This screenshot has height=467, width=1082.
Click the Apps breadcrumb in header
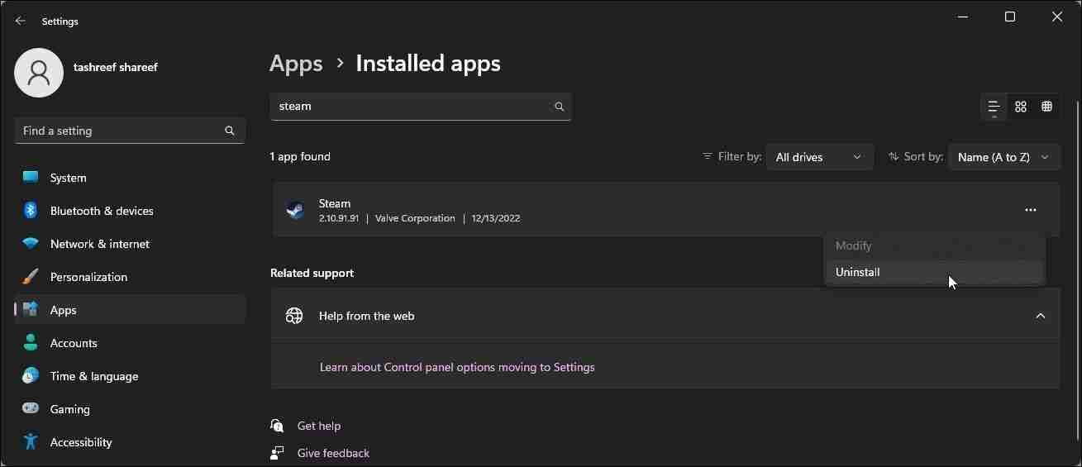tap(296, 64)
